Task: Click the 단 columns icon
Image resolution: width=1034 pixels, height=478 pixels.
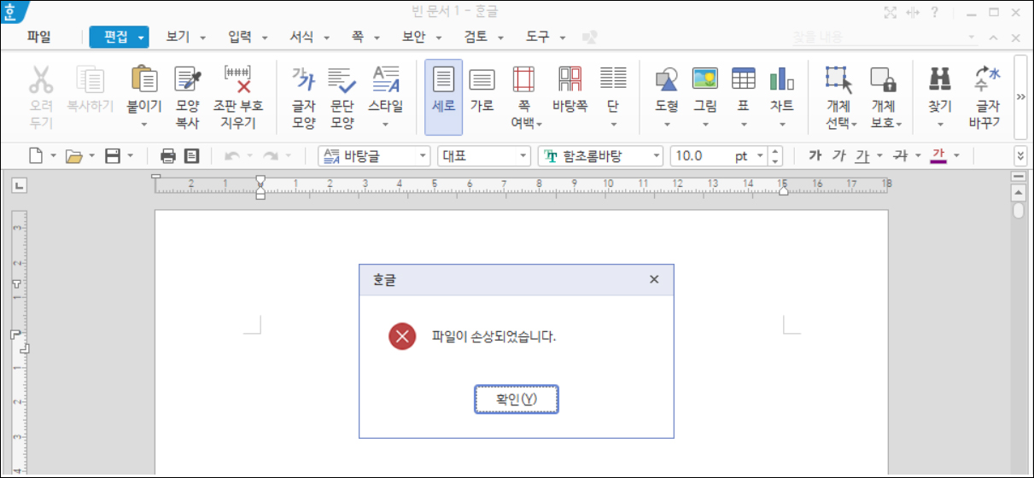Action: (x=613, y=79)
